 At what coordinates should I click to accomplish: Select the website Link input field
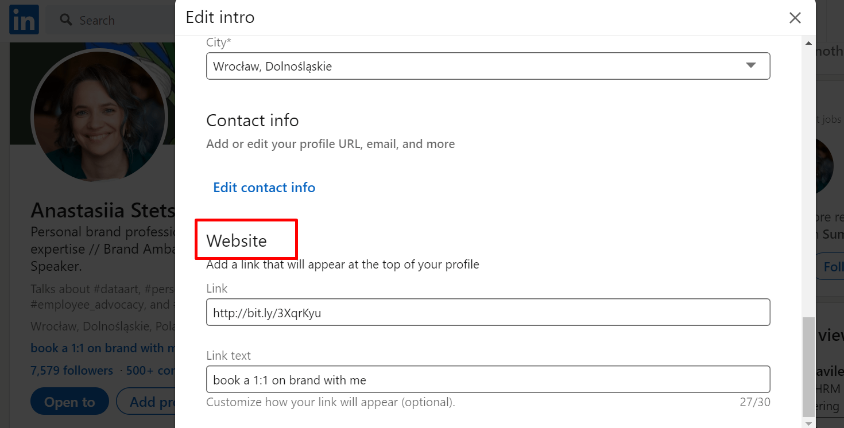coord(488,312)
